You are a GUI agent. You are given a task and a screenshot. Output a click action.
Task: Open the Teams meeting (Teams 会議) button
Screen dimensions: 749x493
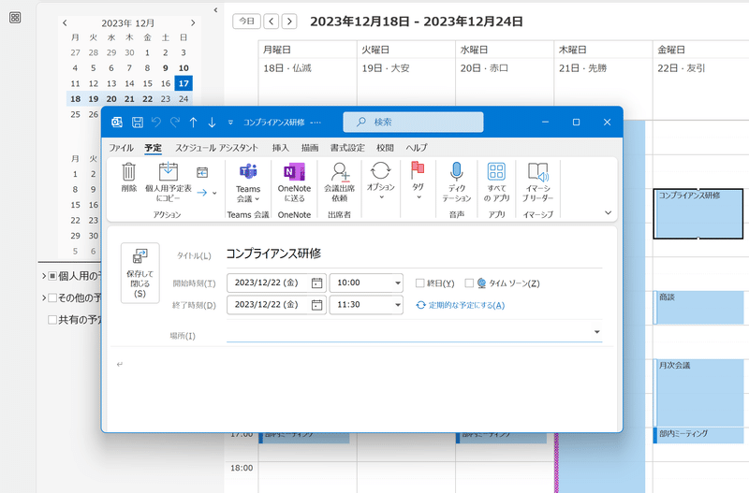[x=248, y=182]
